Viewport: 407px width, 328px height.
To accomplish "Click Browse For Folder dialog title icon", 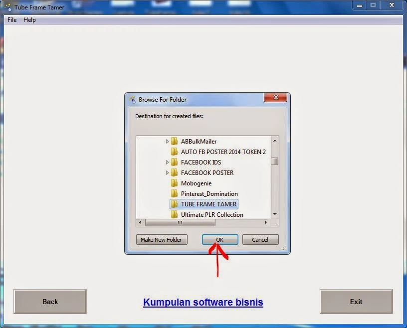I will tap(132, 99).
